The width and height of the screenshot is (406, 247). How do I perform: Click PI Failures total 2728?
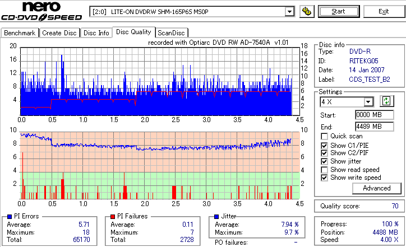tap(187, 240)
